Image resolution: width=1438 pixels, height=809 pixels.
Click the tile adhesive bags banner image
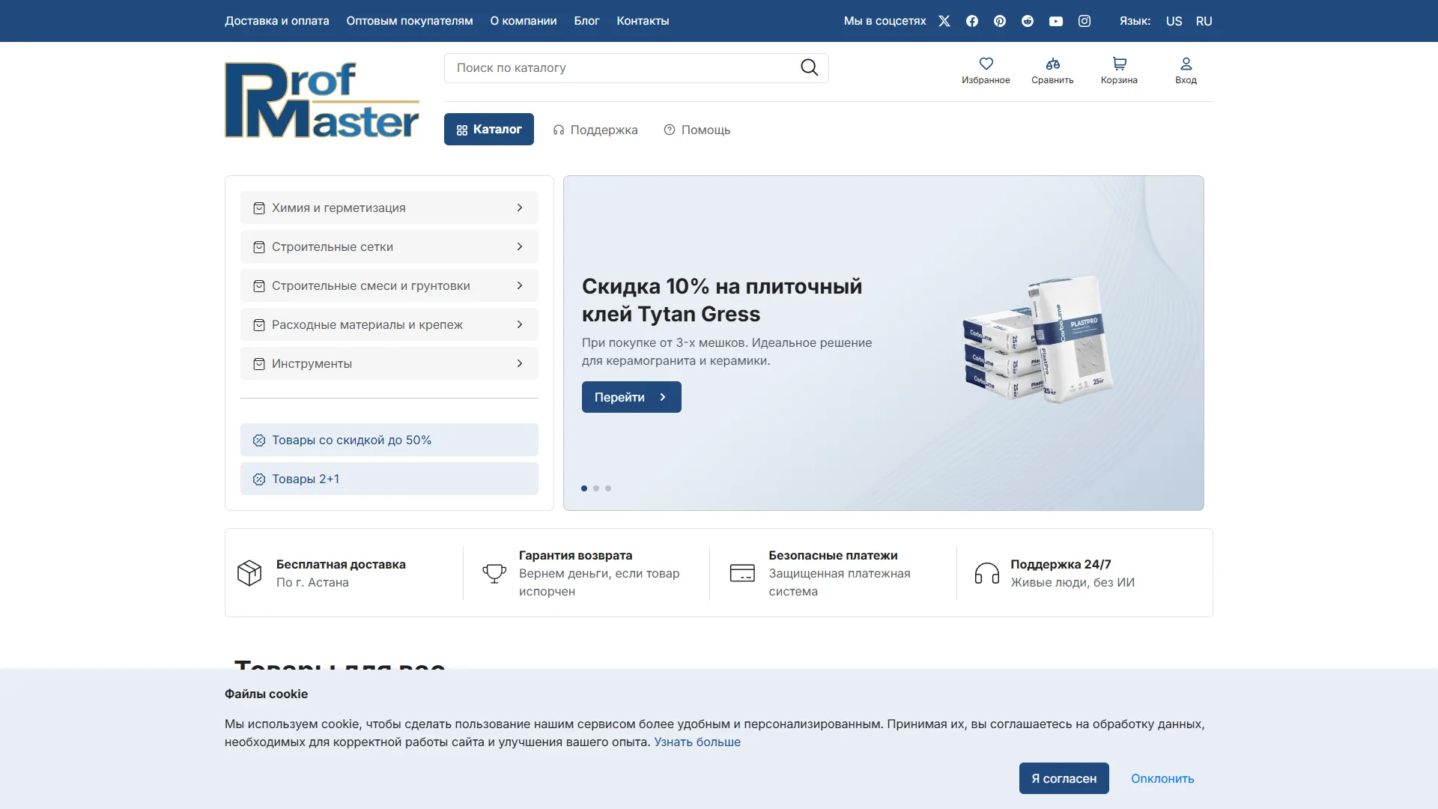[1038, 339]
